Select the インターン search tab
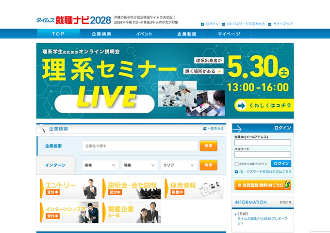 (55, 165)
